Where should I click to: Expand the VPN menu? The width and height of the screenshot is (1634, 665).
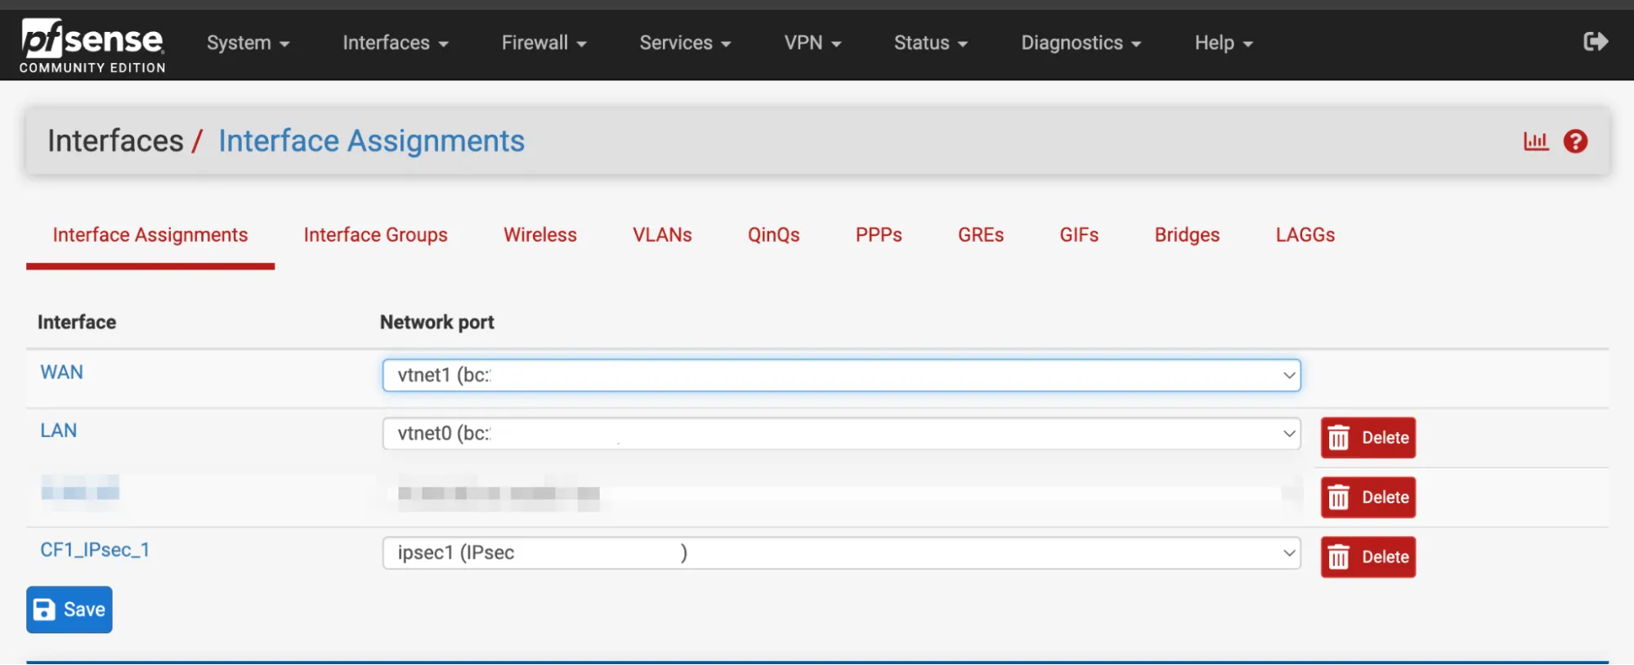812,42
